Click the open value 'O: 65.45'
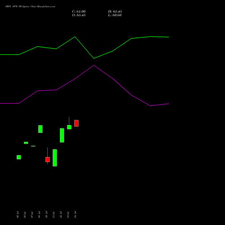225x225 pixels. click(x=79, y=15)
